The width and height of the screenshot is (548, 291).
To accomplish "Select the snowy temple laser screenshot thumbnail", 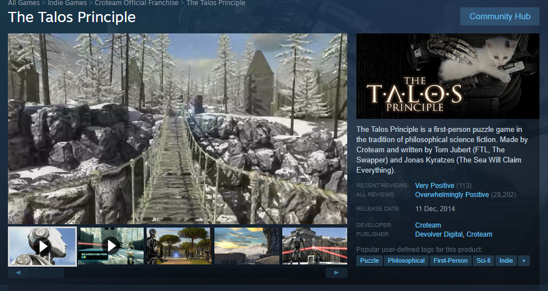I will [x=314, y=246].
